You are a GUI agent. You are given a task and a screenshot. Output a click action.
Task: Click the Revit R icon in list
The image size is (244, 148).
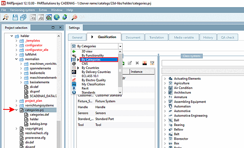point(74,88)
